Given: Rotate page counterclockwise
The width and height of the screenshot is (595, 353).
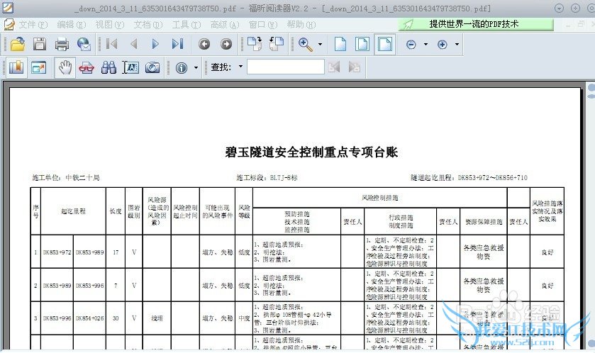Looking at the screenshot, I should (277, 44).
